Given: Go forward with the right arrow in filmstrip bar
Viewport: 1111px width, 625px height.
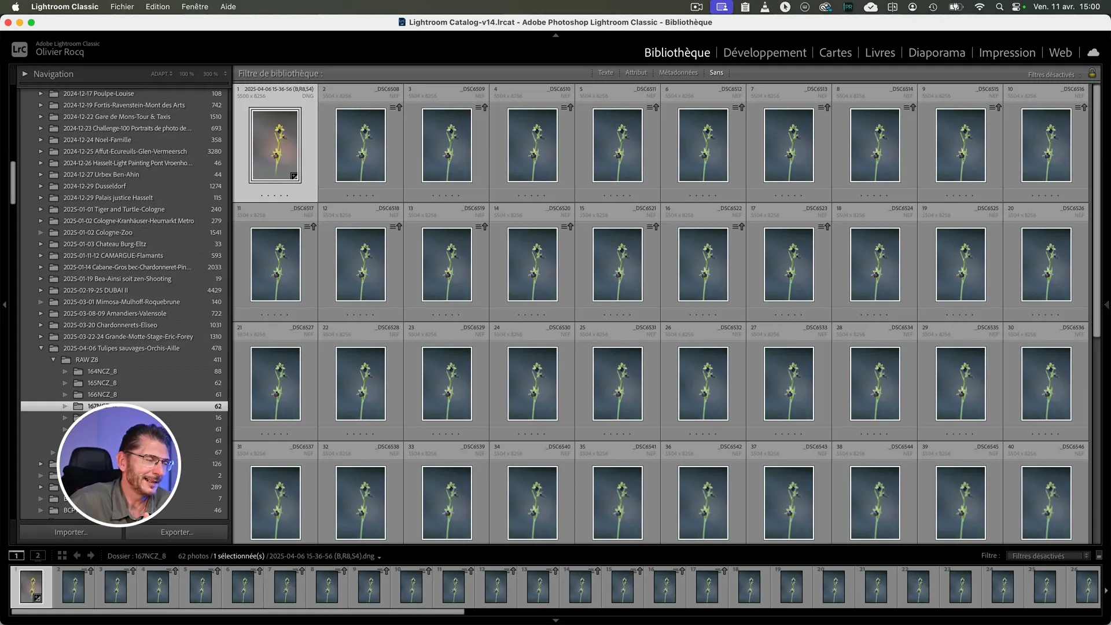Looking at the screenshot, I should (91, 556).
